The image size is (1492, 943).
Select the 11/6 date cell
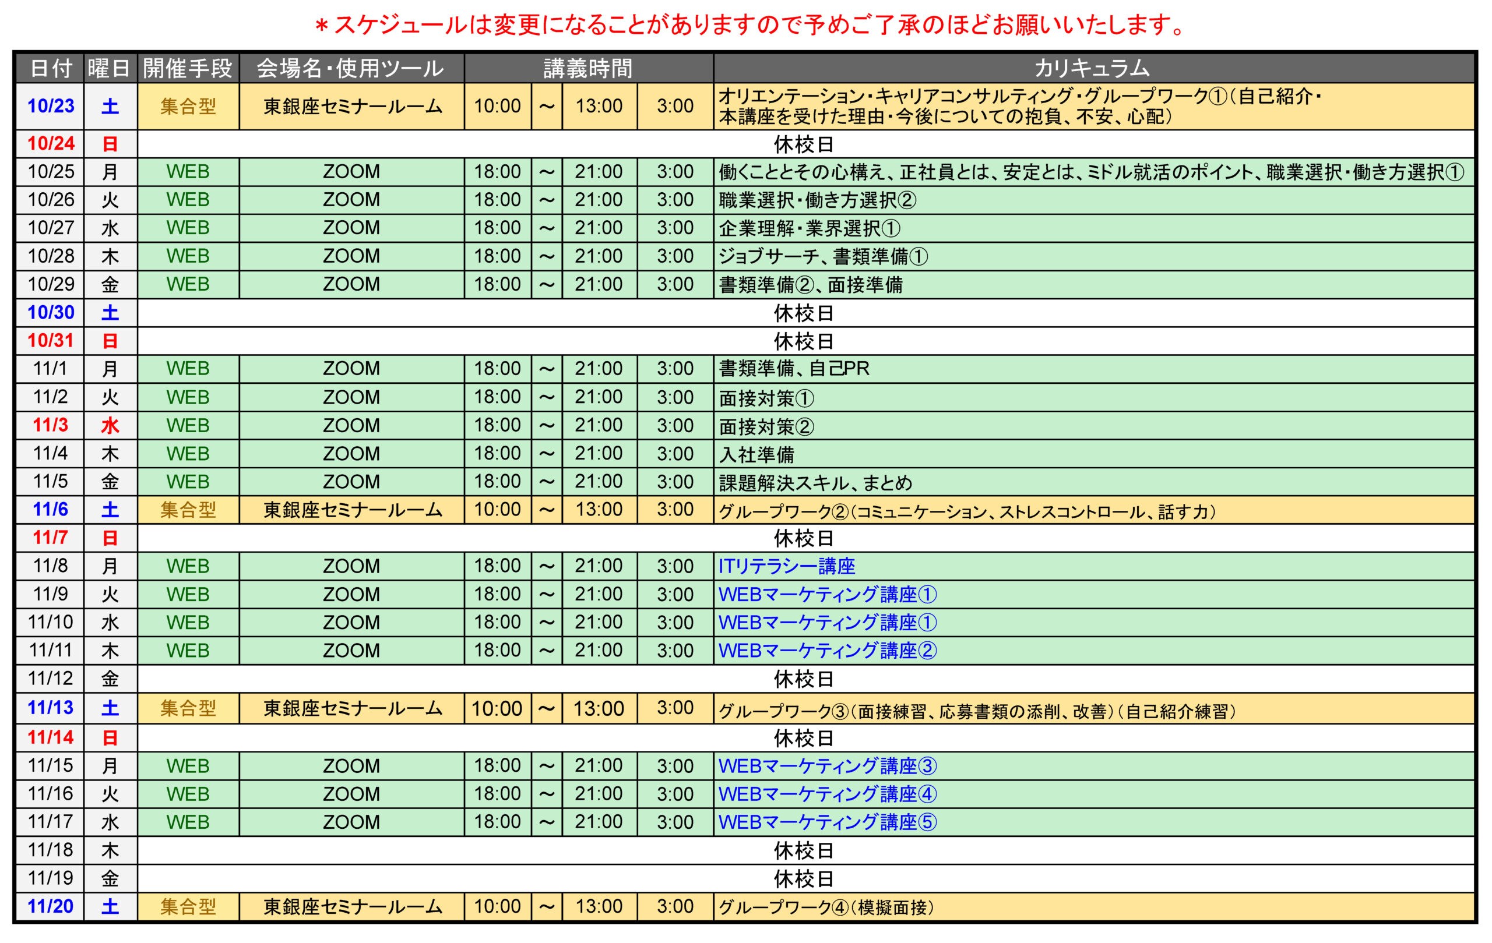[50, 510]
